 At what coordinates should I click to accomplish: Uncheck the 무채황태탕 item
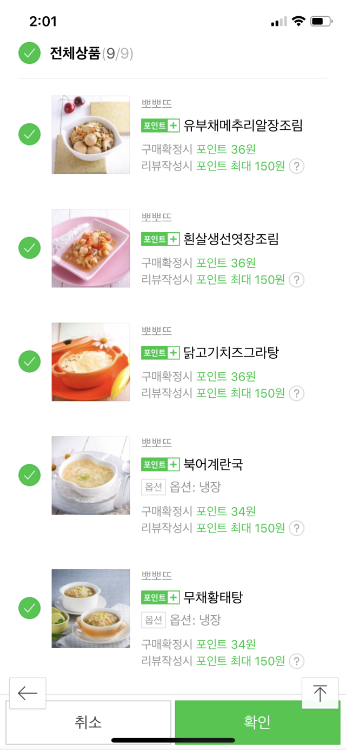click(30, 608)
